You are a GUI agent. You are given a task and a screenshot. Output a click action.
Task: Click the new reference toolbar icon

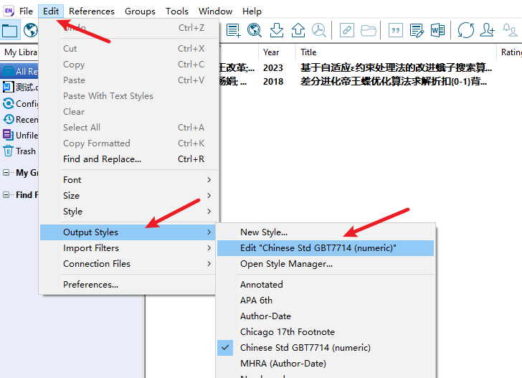233,30
